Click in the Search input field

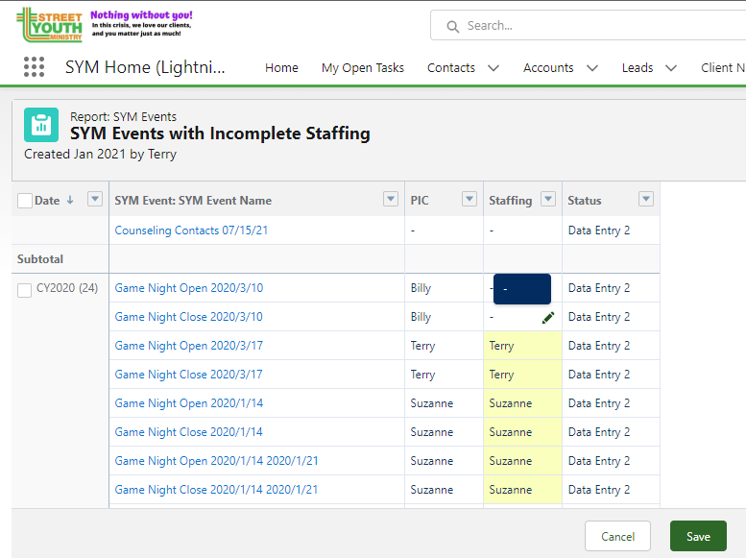click(595, 26)
